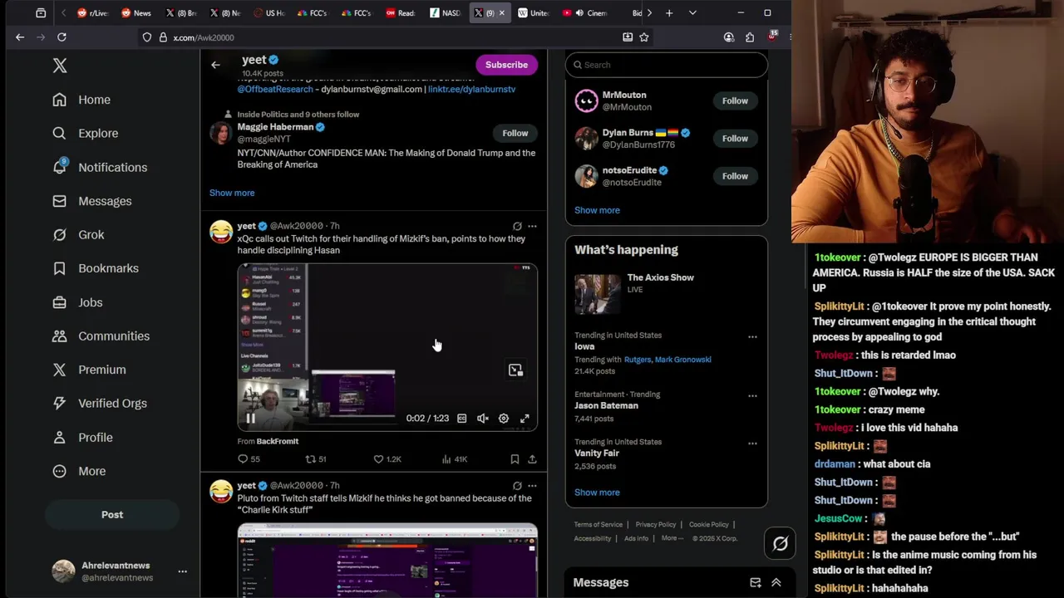
Task: Open Messages in the sidebar
Action: tap(91, 201)
